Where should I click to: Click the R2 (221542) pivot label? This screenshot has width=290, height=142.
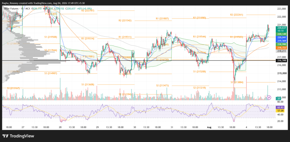[125, 21]
